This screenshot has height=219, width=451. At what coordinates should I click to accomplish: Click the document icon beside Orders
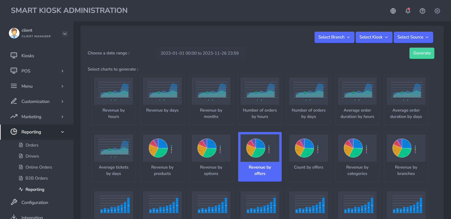pyautogui.click(x=21, y=145)
